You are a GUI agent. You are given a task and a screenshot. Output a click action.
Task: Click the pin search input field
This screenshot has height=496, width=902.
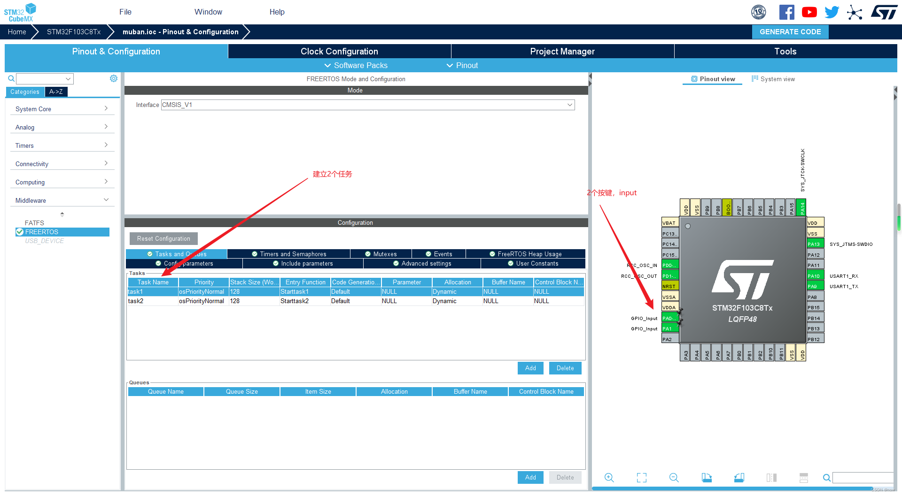(x=863, y=478)
